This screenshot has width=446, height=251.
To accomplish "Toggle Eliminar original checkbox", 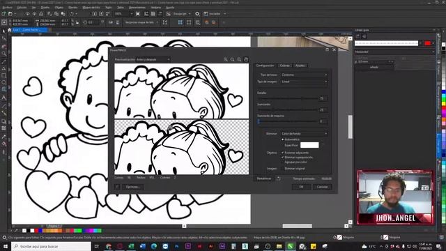I will (283, 169).
